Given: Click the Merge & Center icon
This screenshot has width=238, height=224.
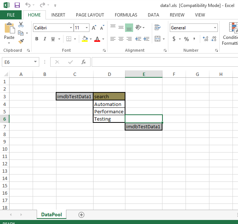Looking at the screenshot, I should (158, 39).
